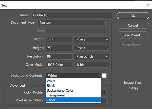Click the Width value field
This screenshot has width=152, height=109.
coord(59,39)
